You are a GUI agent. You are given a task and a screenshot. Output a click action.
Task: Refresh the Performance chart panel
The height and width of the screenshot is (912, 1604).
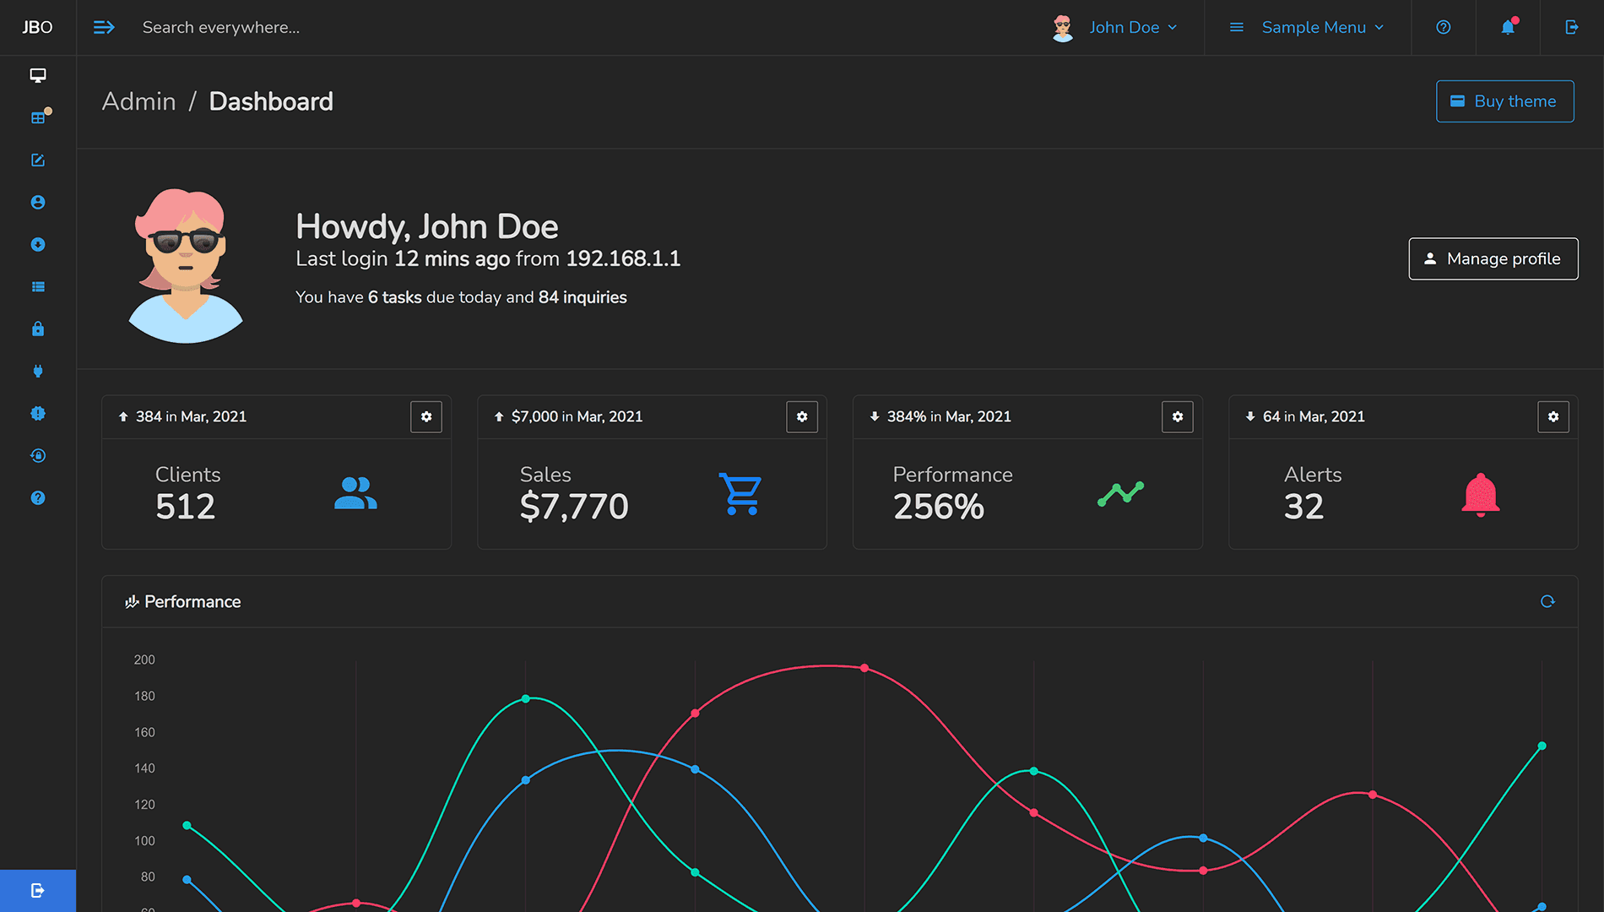click(1547, 601)
